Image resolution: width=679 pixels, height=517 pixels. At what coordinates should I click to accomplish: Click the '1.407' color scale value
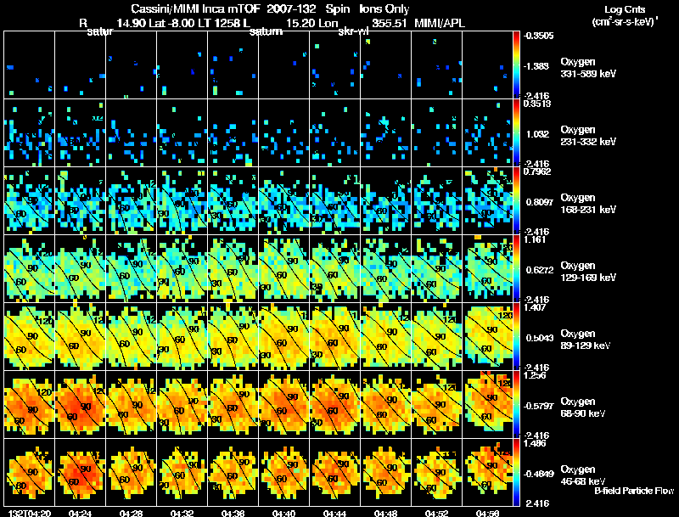point(535,307)
